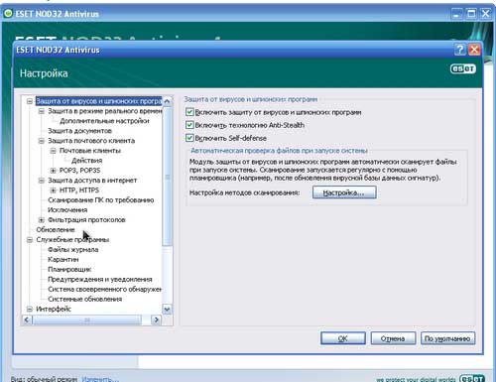Click the help question mark button in the settings dialog

[460, 50]
